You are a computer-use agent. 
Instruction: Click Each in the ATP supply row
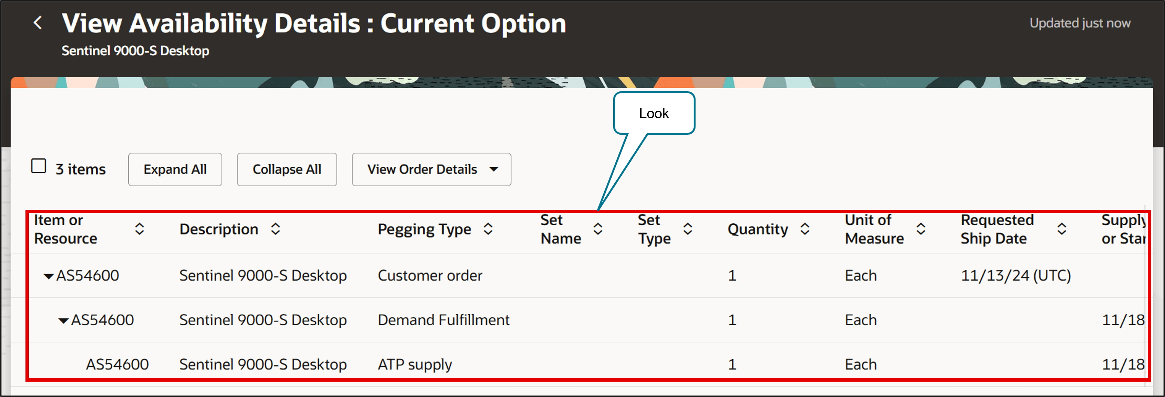pyautogui.click(x=861, y=364)
